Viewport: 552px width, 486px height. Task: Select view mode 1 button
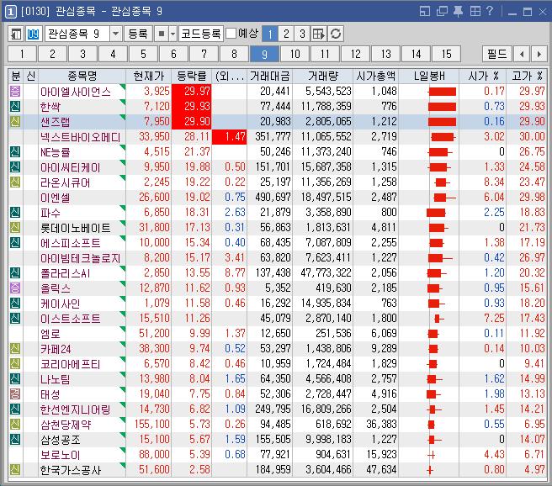[x=270, y=34]
